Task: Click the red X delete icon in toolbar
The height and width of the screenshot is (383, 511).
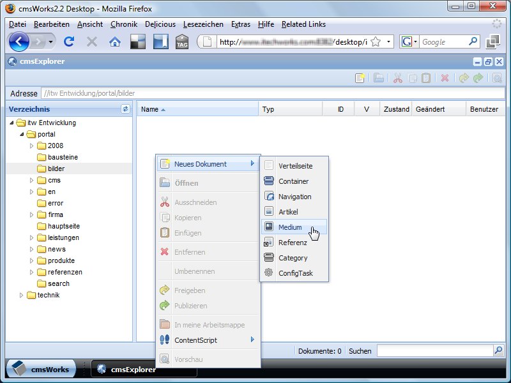Action: point(445,78)
